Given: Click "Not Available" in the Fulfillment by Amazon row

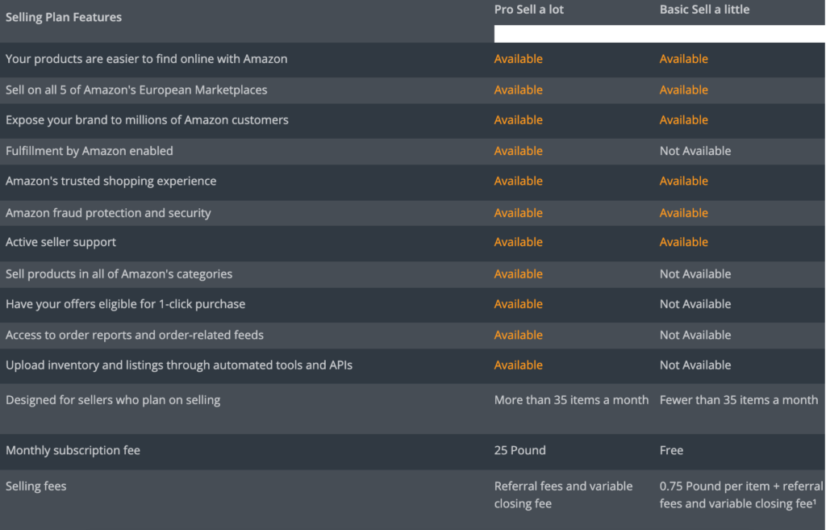Looking at the screenshot, I should (x=695, y=151).
